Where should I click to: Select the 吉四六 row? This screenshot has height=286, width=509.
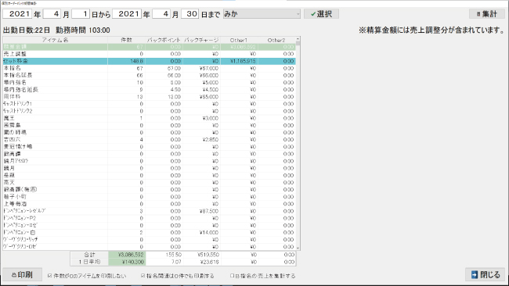pos(150,140)
